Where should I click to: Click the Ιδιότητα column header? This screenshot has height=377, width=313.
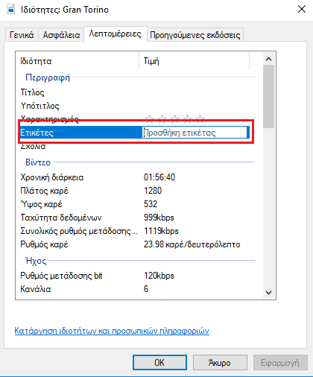click(x=77, y=61)
